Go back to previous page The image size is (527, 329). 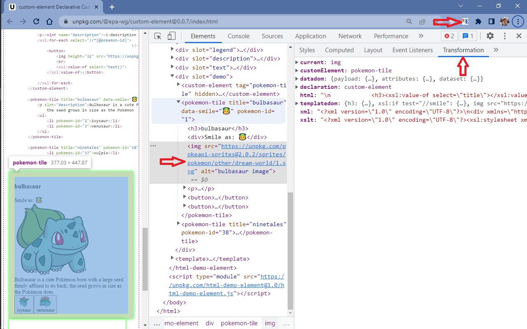click(x=10, y=21)
